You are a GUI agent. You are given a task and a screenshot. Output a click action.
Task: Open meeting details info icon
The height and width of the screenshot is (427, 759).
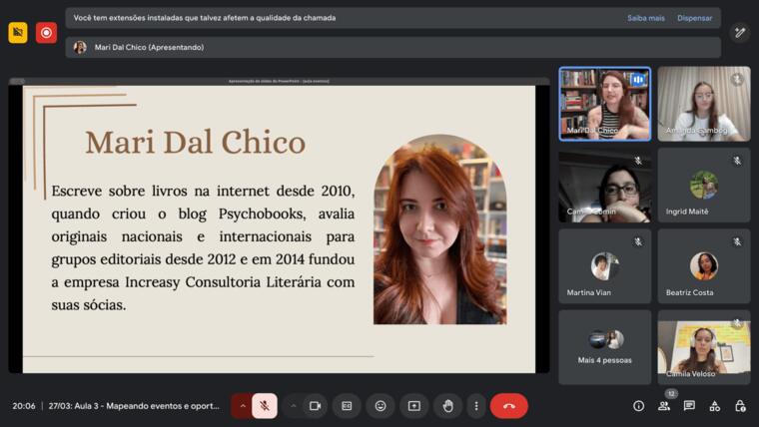point(638,406)
